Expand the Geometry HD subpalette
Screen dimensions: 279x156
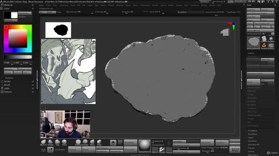254,144
